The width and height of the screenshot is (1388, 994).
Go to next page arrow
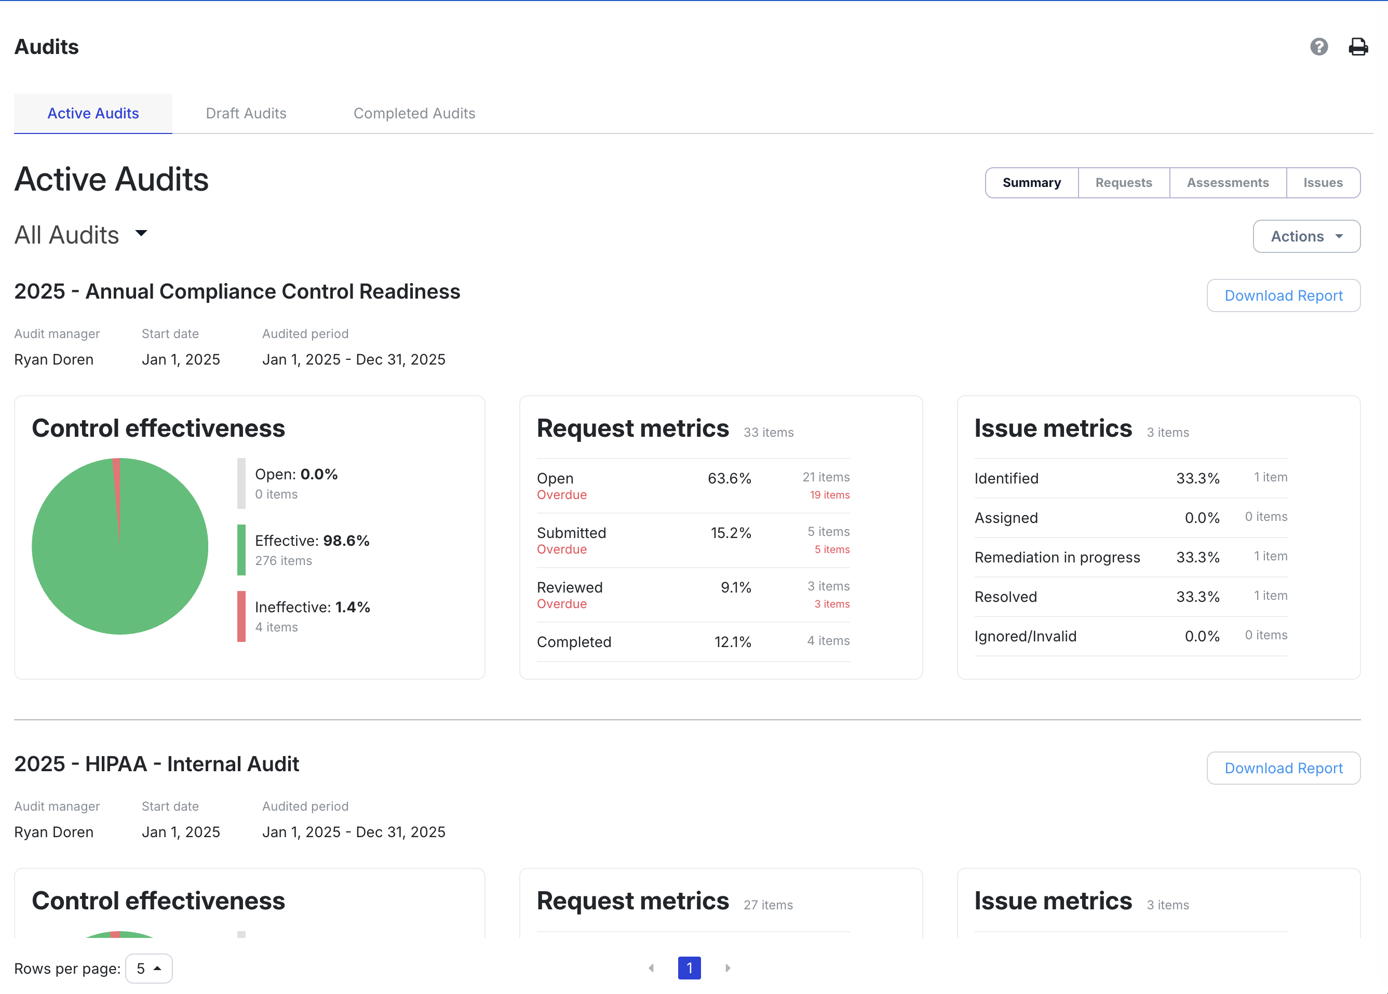(727, 968)
